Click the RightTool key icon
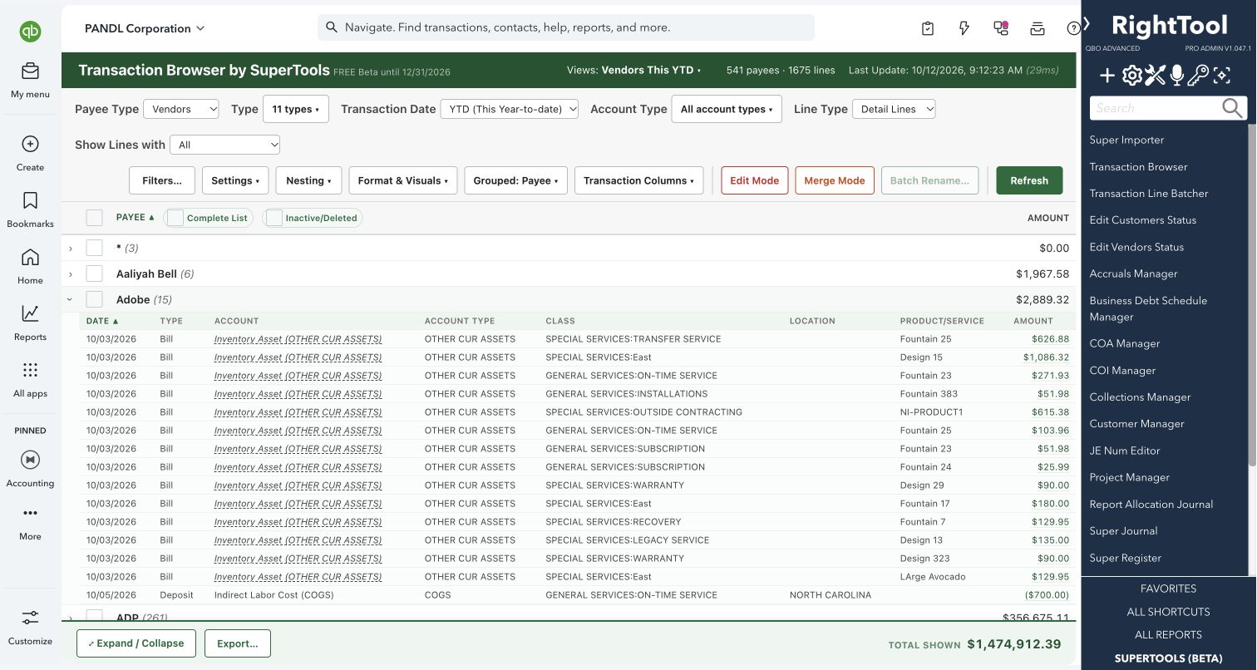The image size is (1257, 670). coord(1198,76)
